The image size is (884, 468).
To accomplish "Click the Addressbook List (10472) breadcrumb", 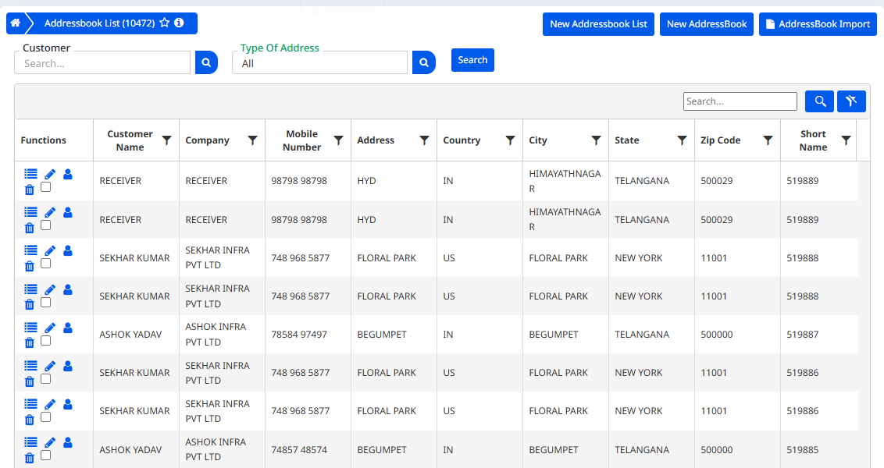I will (99, 23).
